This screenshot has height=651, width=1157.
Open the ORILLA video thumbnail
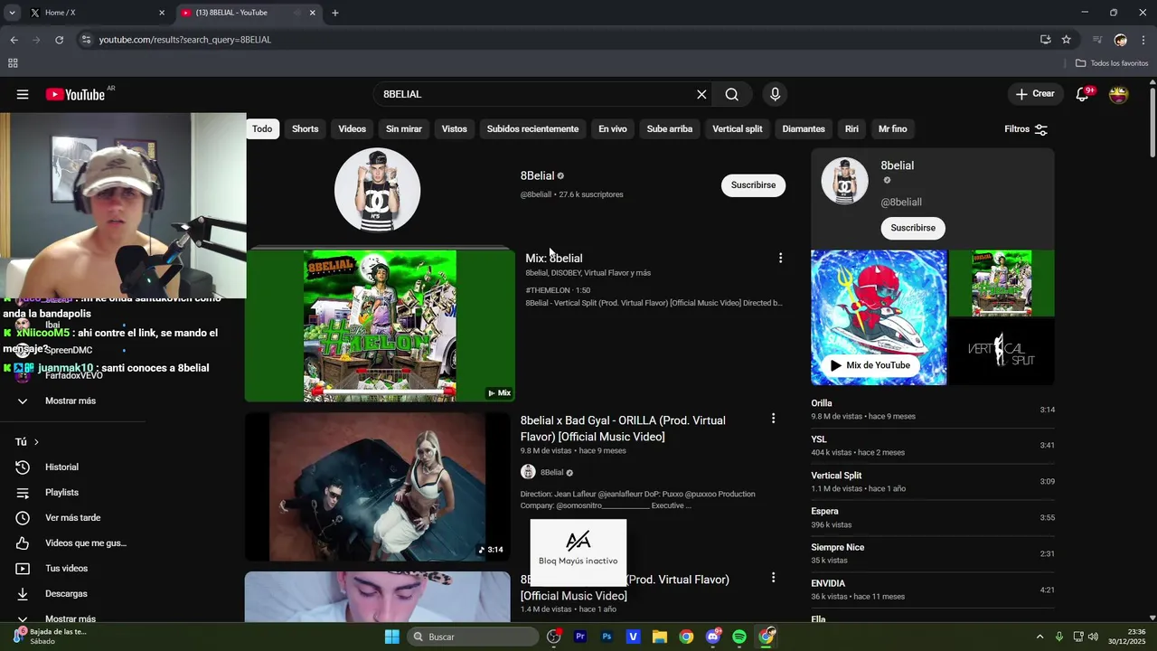(378, 486)
